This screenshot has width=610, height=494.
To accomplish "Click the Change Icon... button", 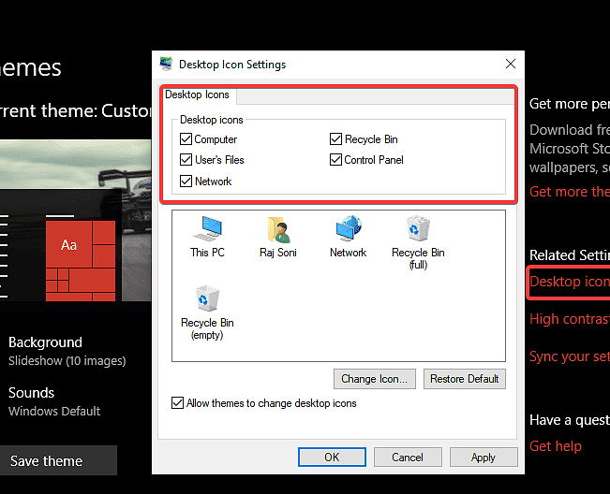I will (374, 379).
